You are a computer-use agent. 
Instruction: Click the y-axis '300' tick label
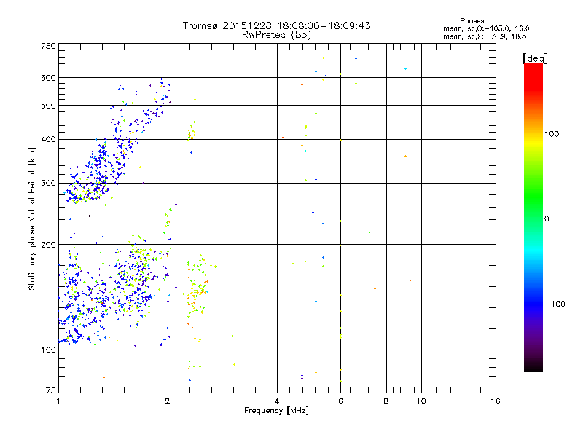48,183
